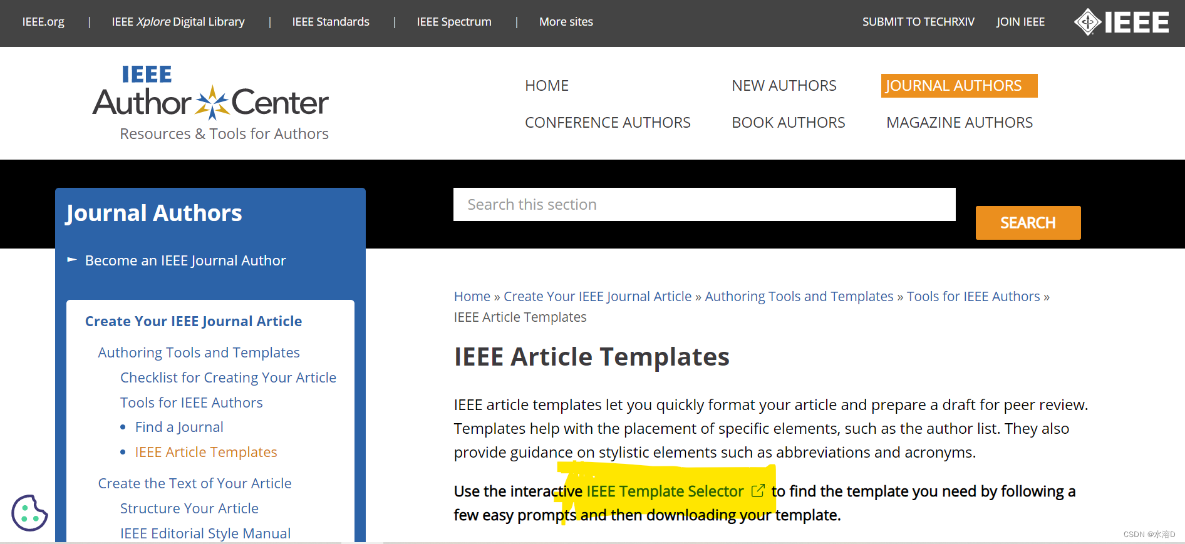Click the IEEE logo in top bar
Screen dimensions: 1185x544
point(1121,22)
